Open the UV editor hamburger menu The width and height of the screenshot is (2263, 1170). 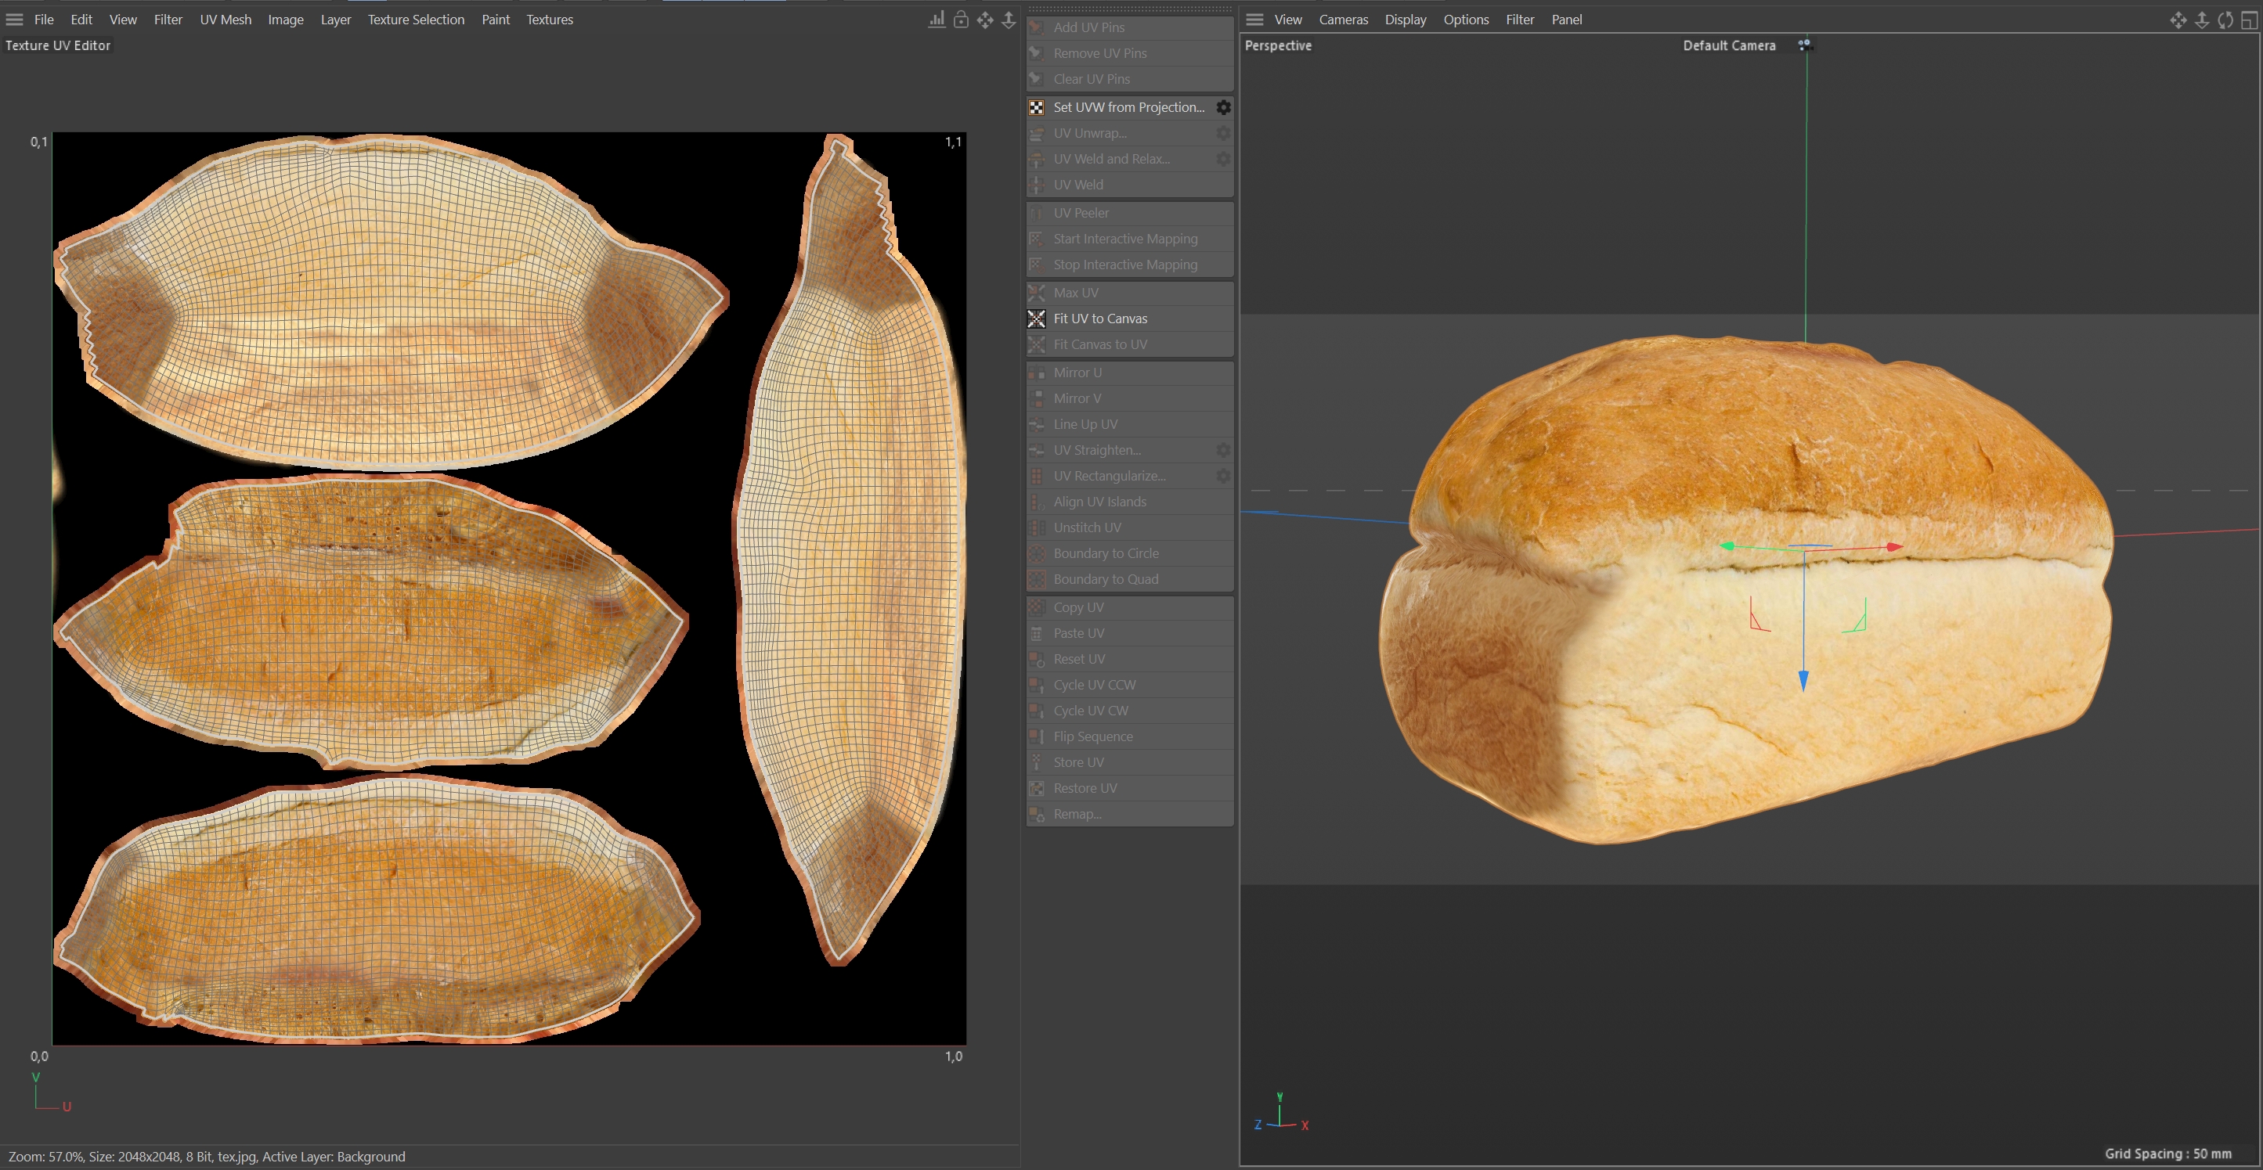[x=15, y=20]
